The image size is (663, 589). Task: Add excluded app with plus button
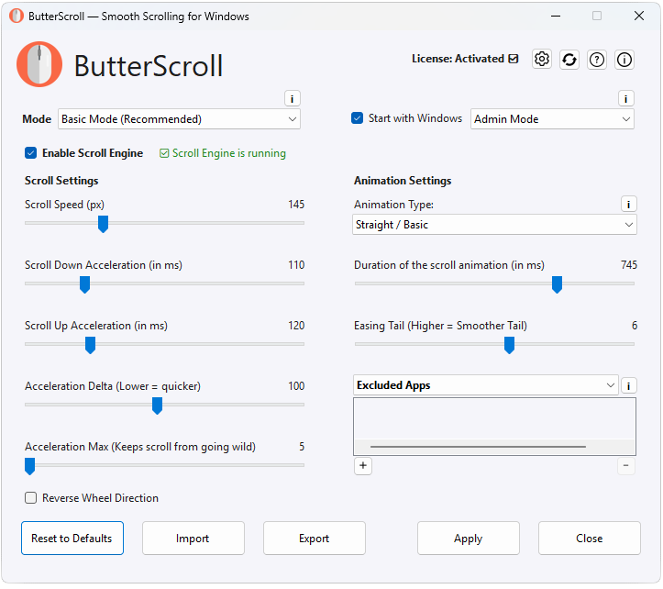point(362,466)
